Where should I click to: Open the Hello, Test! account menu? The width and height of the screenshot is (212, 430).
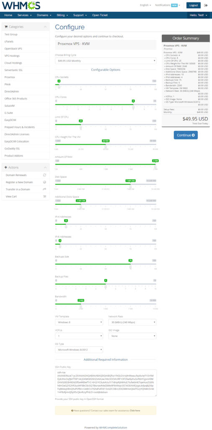[199, 15]
